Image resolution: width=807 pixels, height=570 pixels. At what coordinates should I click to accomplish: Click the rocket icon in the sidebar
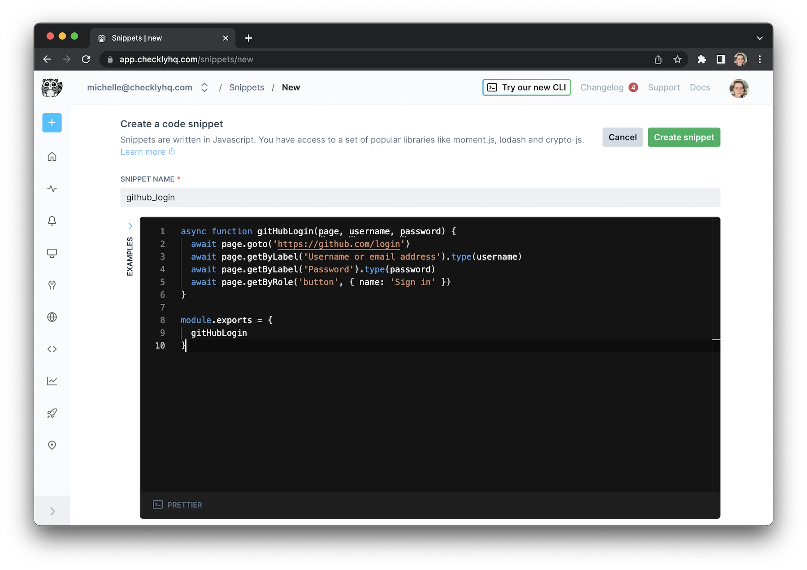52,413
